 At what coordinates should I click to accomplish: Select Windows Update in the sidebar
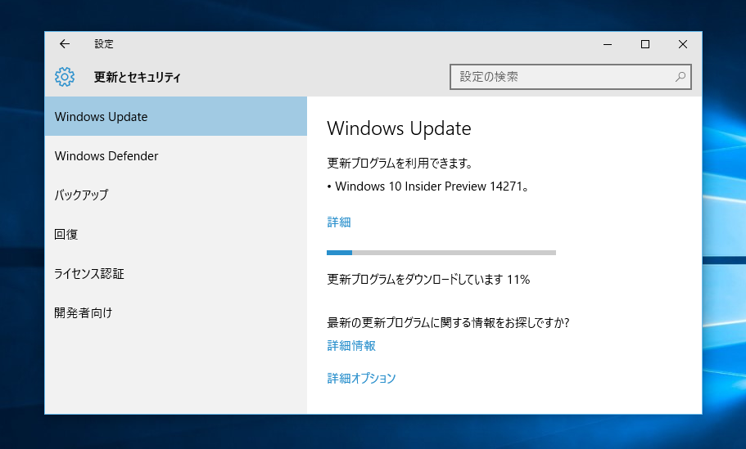(x=176, y=116)
